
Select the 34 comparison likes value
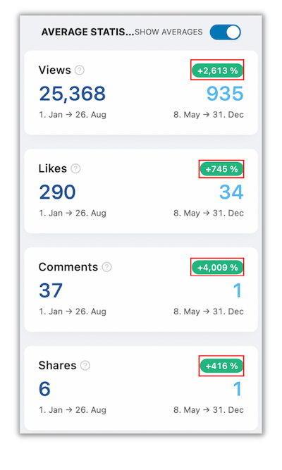[231, 192]
